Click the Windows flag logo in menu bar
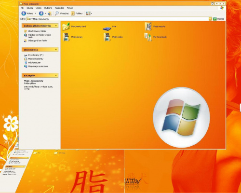 point(222,8)
